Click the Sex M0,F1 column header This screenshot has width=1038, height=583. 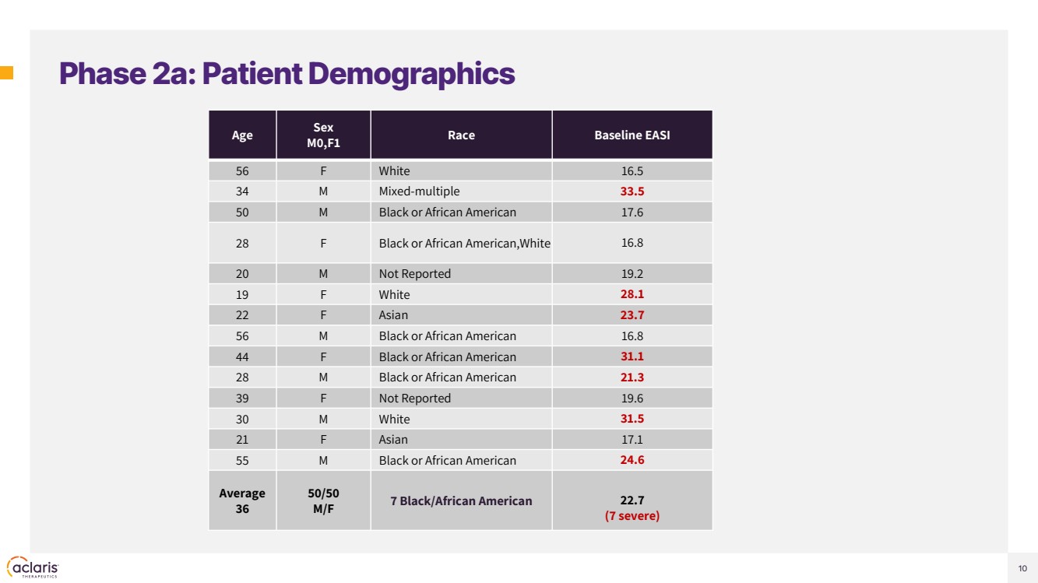pos(323,135)
